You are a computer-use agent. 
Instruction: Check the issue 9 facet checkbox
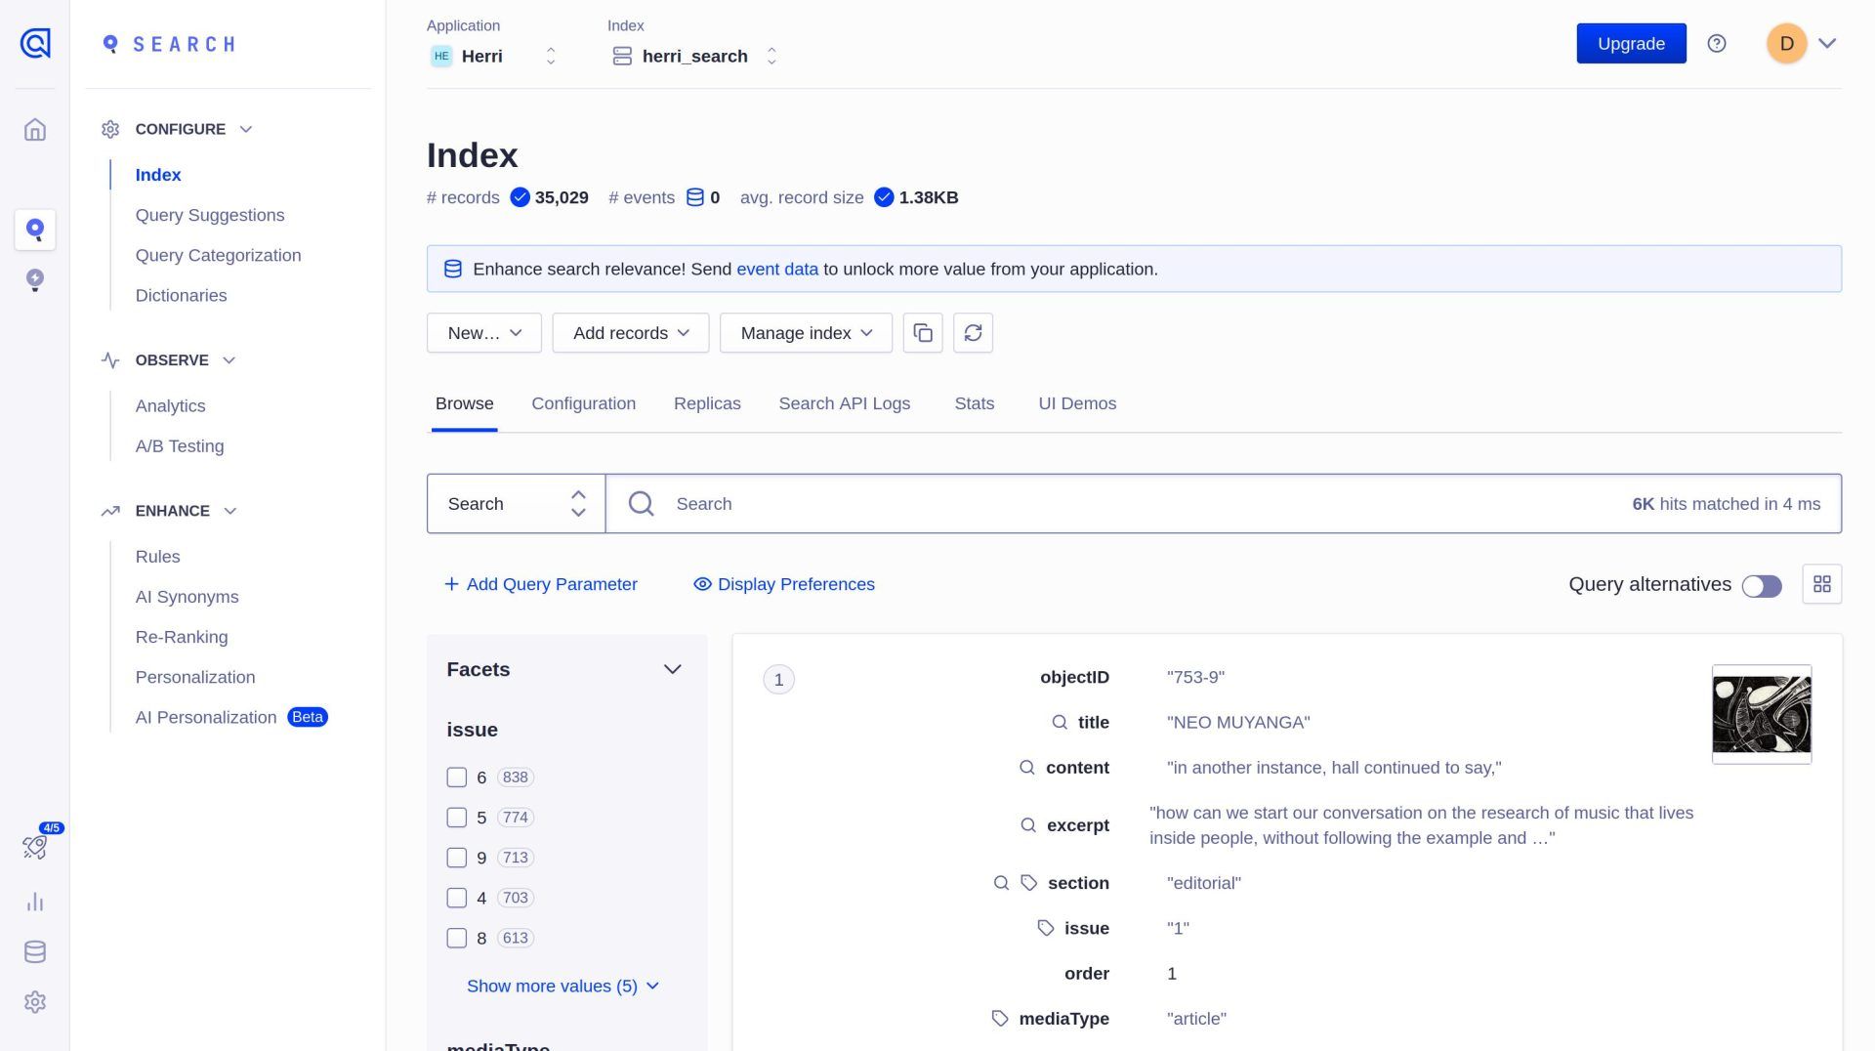[x=456, y=858]
